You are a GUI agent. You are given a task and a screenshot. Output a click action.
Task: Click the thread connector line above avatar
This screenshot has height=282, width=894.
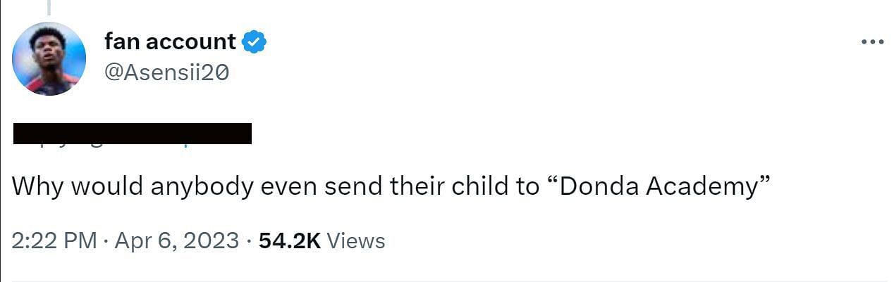click(49, 8)
